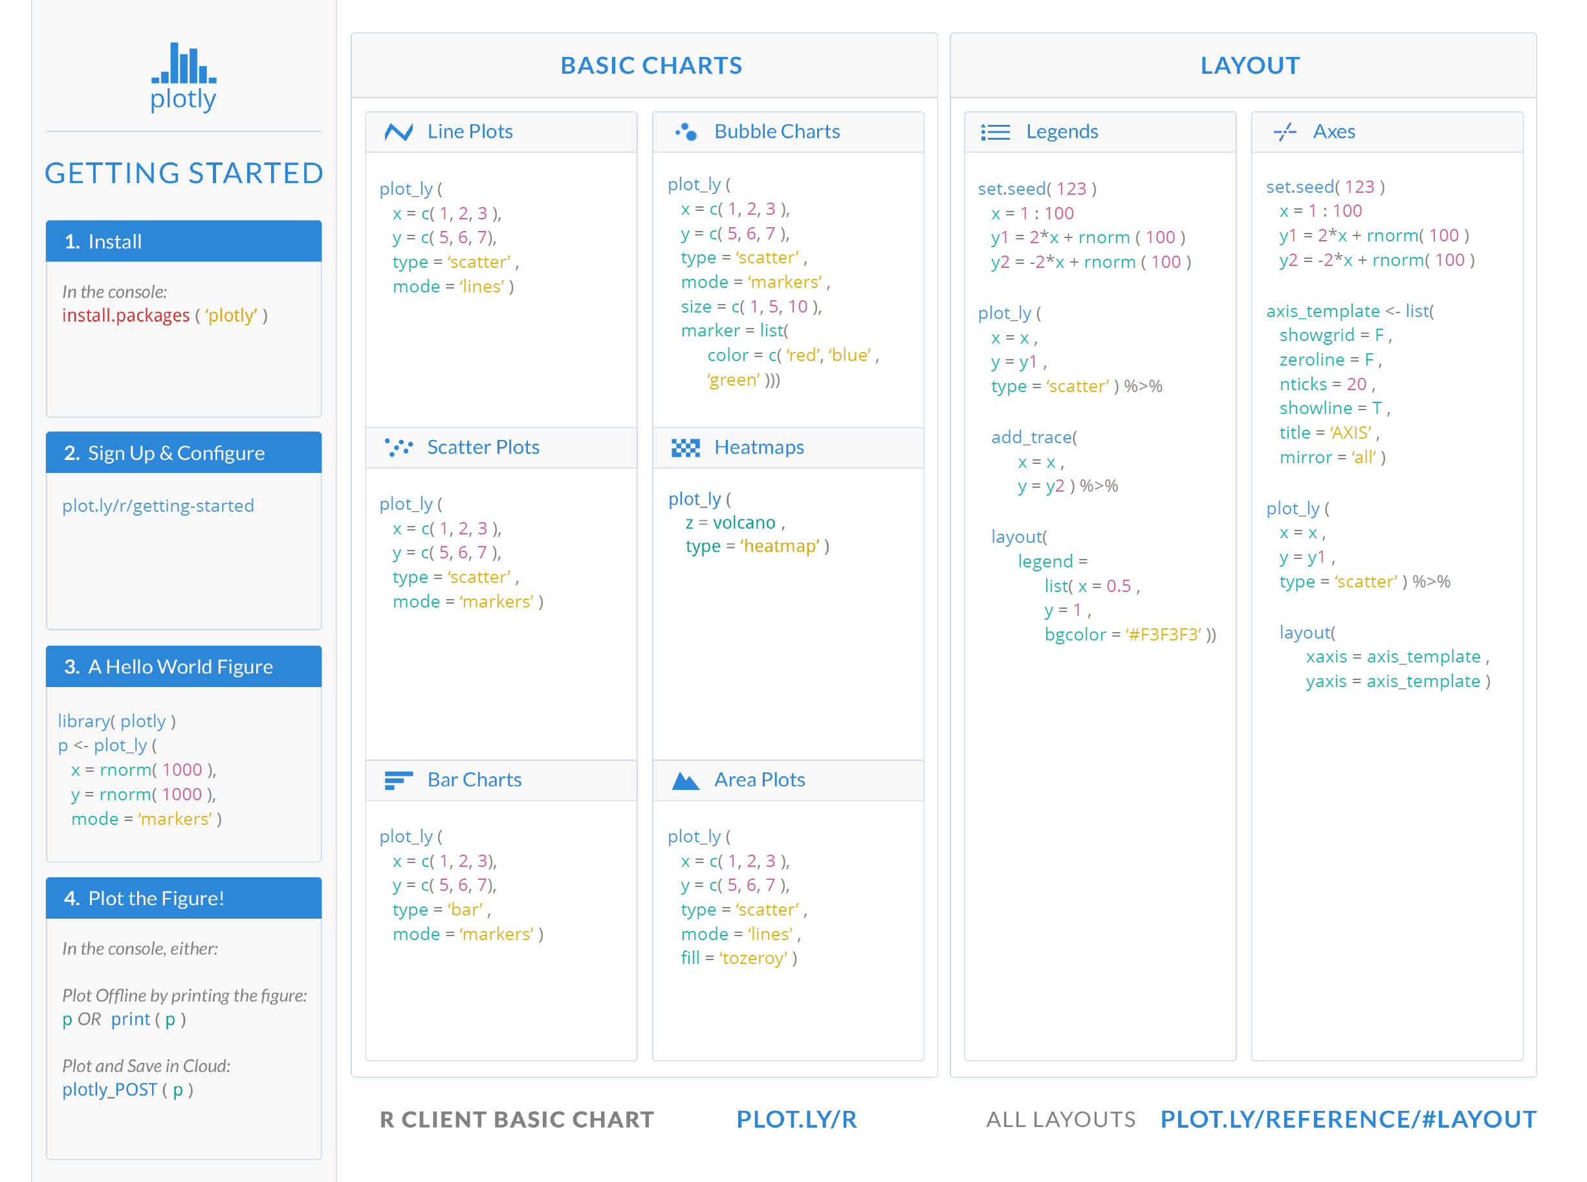Click the plotly bar chart logo
This screenshot has width=1587, height=1182.
pos(183,63)
